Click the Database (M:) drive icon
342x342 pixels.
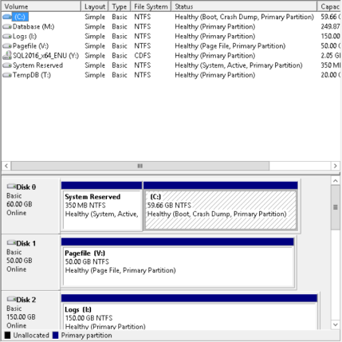[7, 27]
